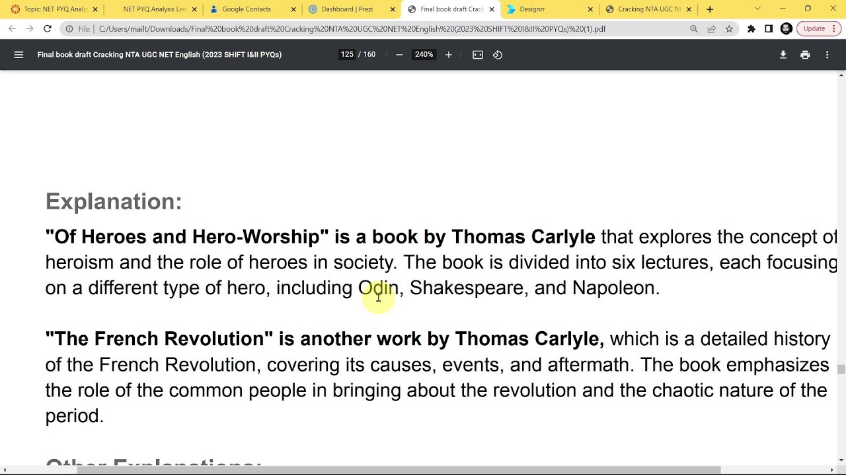The width and height of the screenshot is (846, 475).
Task: Close the Designrr tab
Action: (x=590, y=9)
